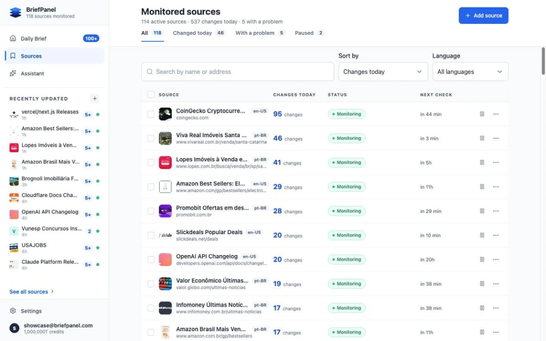
Task: Open the Assistant sparkle icon
Action: click(x=13, y=73)
